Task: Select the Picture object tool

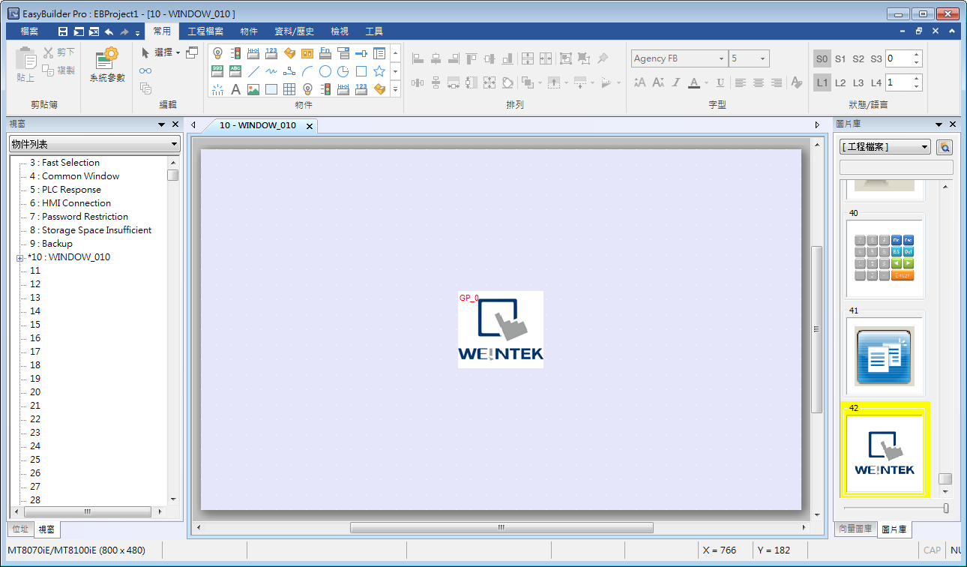Action: click(253, 89)
